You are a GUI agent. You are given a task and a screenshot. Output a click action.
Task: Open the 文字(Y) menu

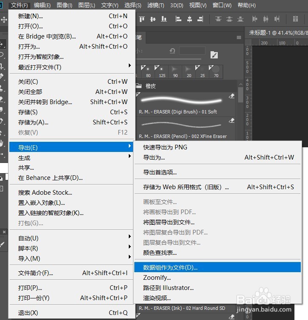pos(110,5)
